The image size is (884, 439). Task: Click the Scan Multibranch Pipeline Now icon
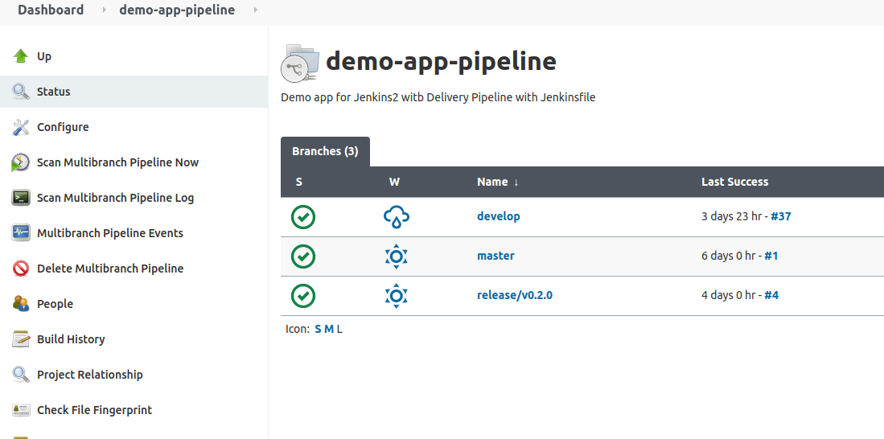(21, 162)
